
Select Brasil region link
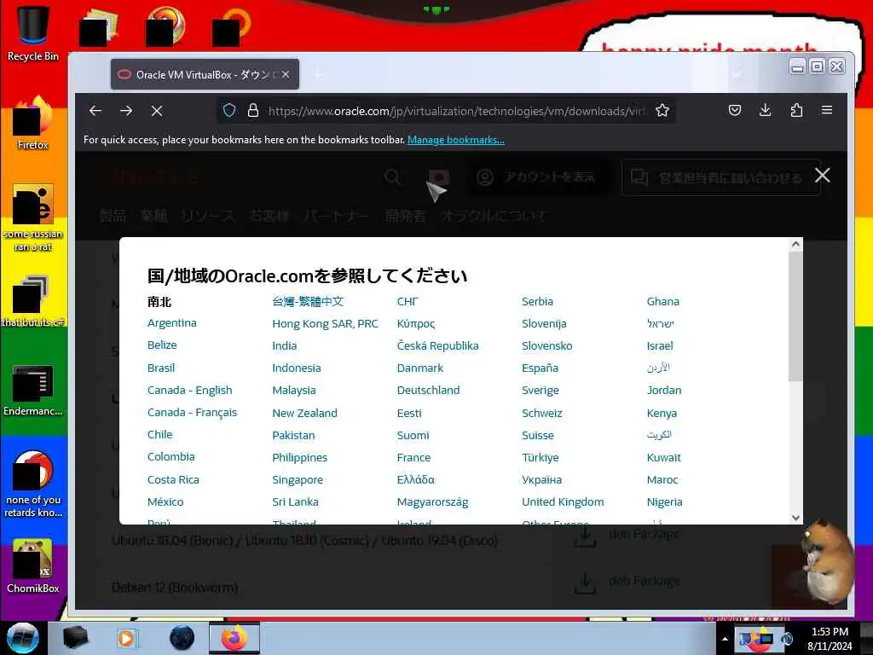coord(161,368)
